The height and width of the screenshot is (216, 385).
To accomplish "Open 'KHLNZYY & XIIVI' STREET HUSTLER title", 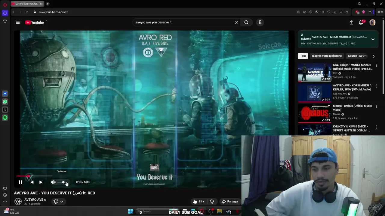I will click(351, 128).
